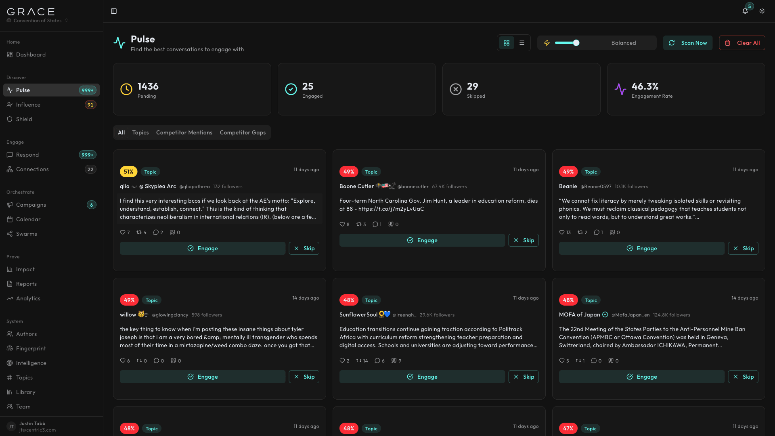Image resolution: width=775 pixels, height=436 pixels.
Task: Switch to list view layout
Action: (521, 42)
